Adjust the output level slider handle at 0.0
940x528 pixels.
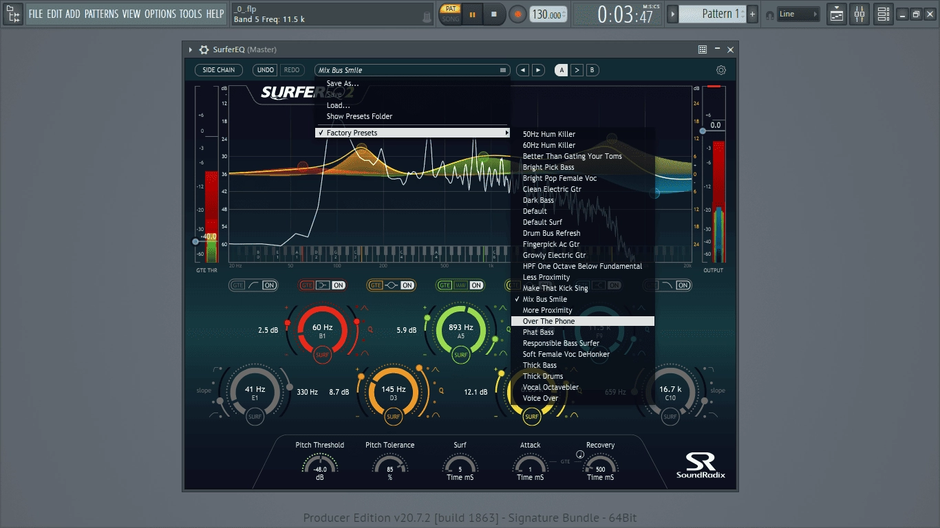pyautogui.click(x=703, y=131)
